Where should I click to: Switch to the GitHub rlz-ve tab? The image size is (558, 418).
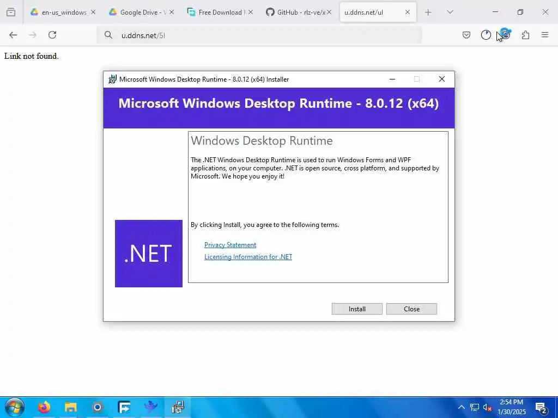tap(295, 12)
